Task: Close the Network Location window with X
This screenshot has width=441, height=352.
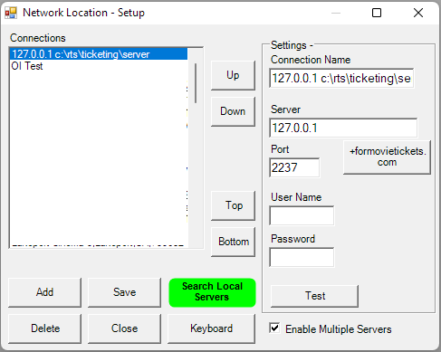Action: [418, 13]
